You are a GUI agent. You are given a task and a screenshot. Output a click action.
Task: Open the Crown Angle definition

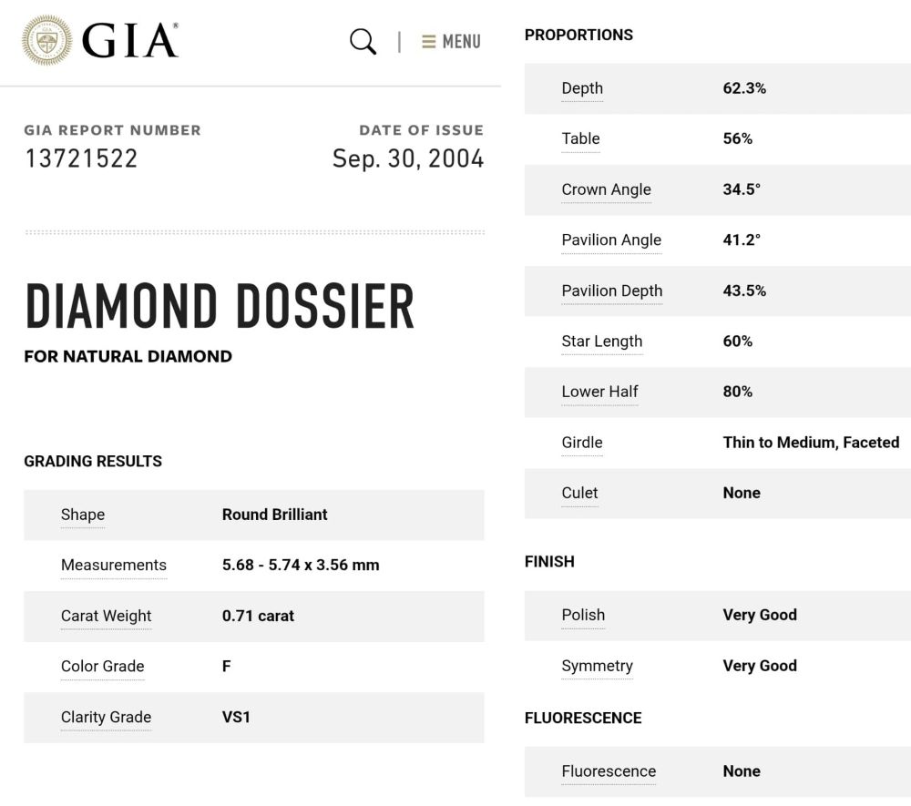[607, 190]
